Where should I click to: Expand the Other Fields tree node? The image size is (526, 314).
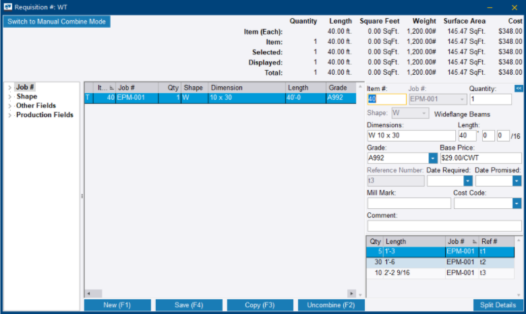tap(9, 106)
